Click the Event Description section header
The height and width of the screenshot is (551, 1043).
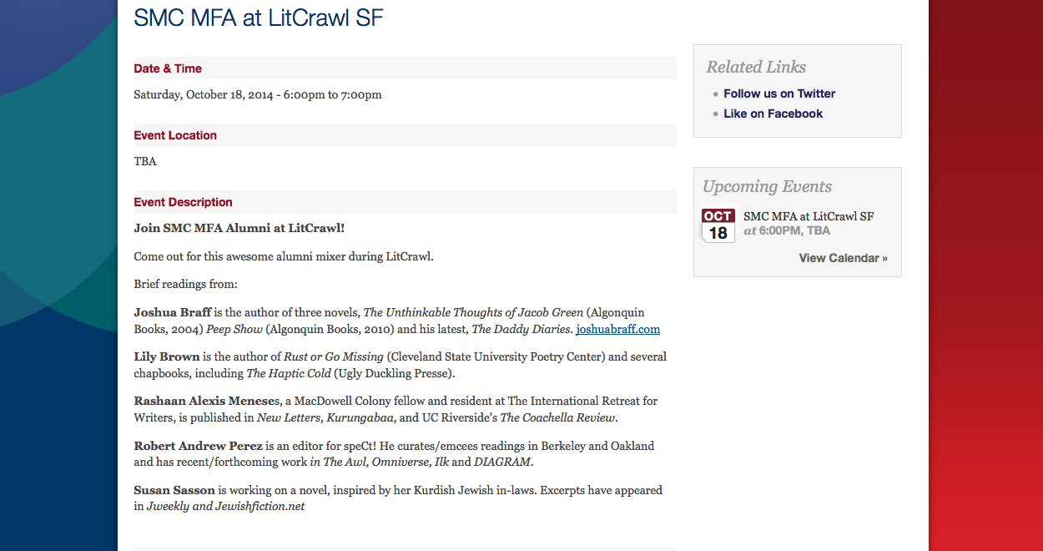coord(183,202)
